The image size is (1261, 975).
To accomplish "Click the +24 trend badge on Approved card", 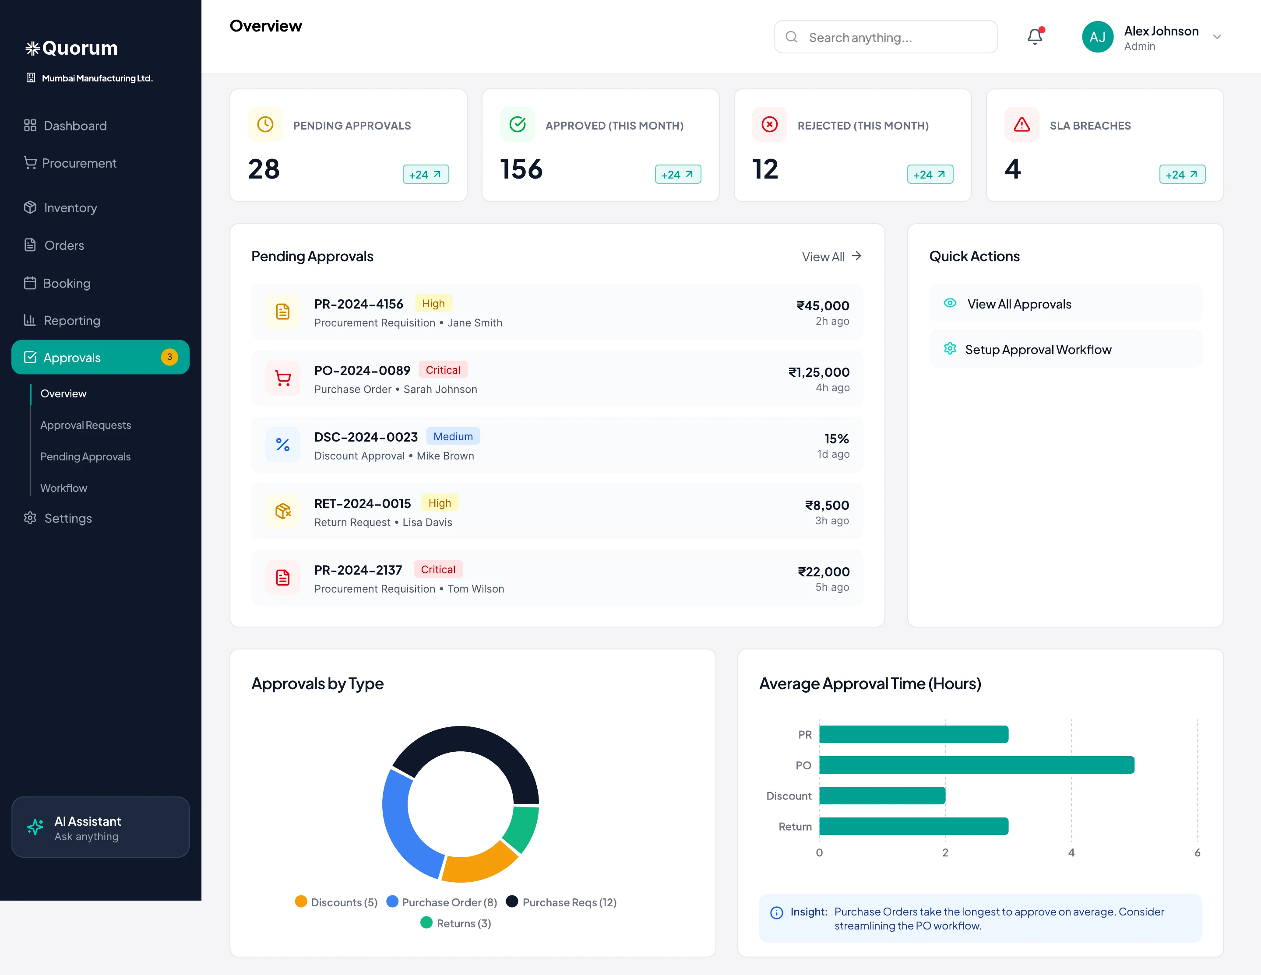I will [x=678, y=174].
